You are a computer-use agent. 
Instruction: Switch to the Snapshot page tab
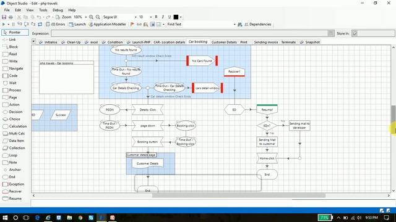coord(310,43)
